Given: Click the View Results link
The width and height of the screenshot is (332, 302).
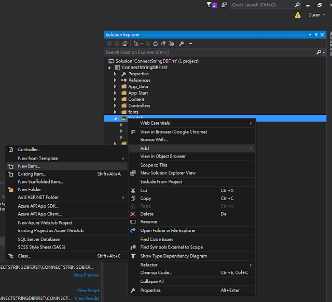Looking at the screenshot, I should click(x=87, y=298).
